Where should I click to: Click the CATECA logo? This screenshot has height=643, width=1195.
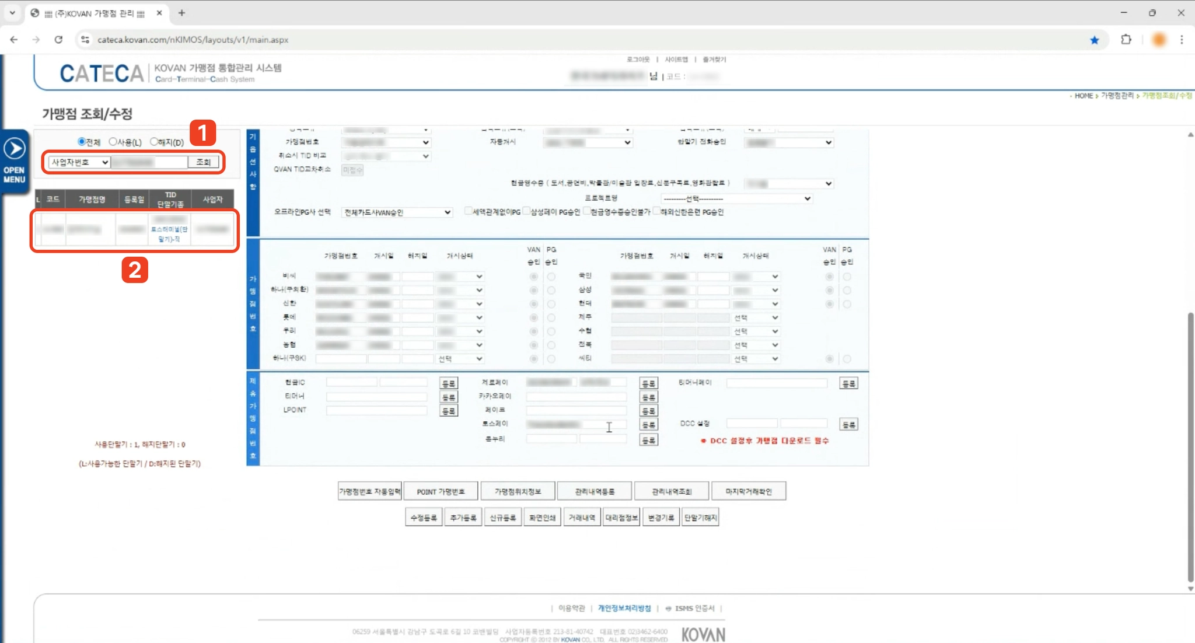tap(101, 74)
